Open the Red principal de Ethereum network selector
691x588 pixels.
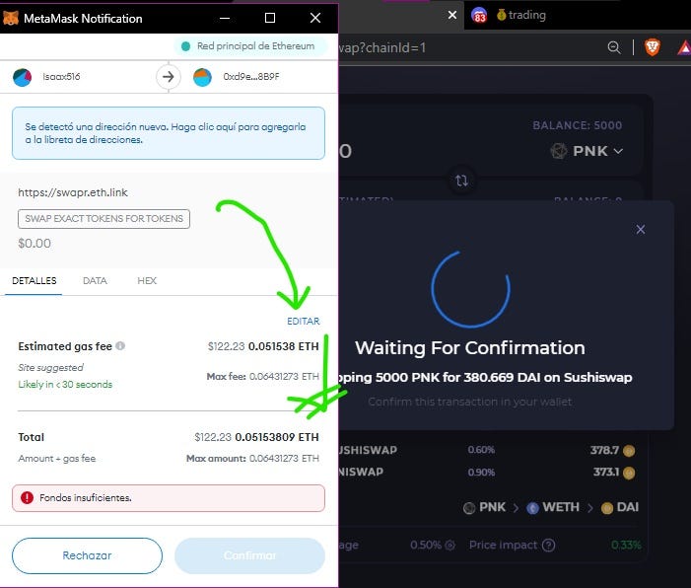point(250,45)
